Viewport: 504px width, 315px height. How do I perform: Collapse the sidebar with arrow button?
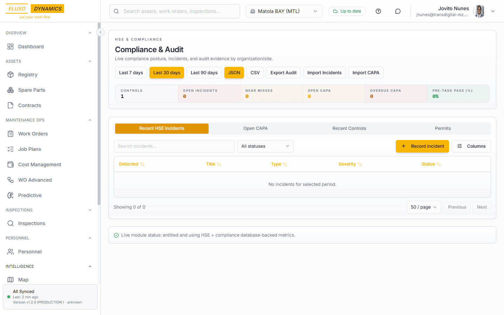click(100, 32)
